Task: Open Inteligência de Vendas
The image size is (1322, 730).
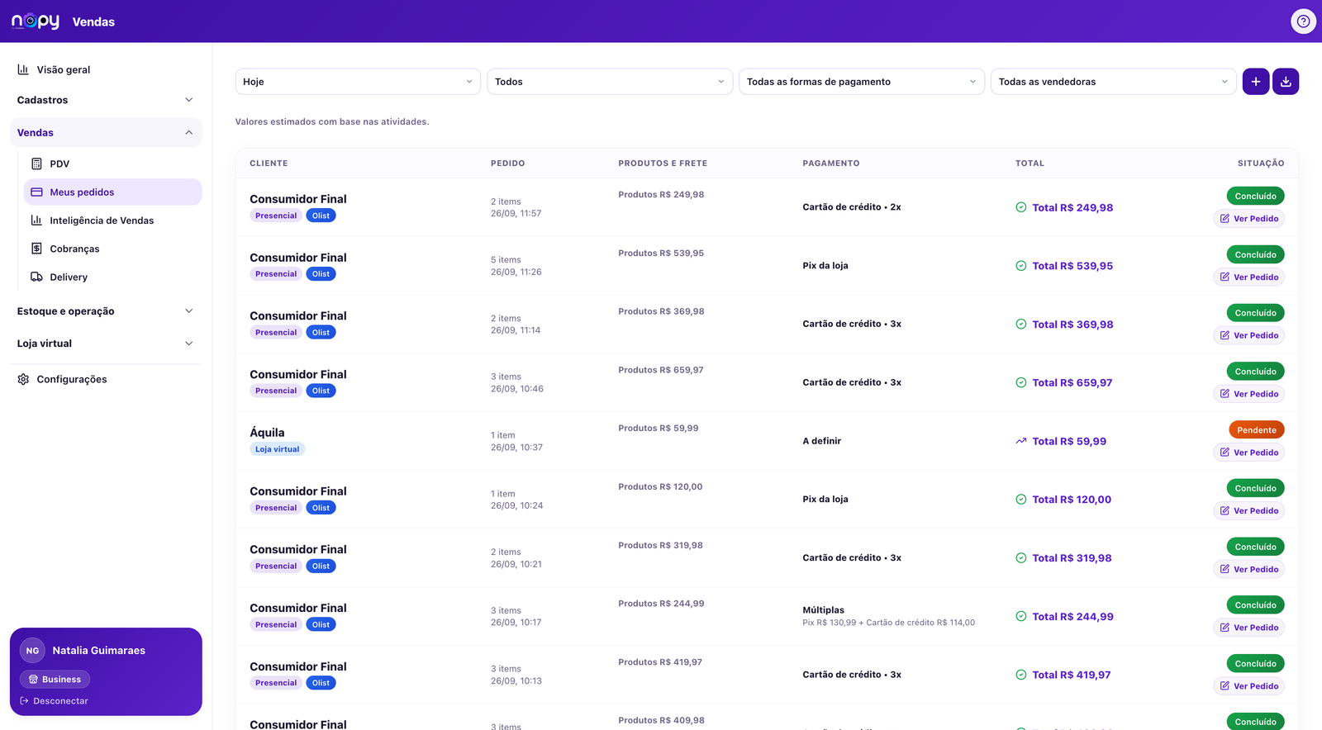Action: pos(112,220)
